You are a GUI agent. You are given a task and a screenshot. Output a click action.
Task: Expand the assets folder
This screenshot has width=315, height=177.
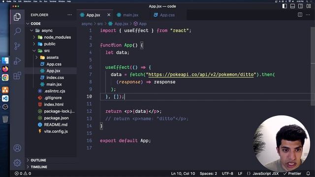36,58
